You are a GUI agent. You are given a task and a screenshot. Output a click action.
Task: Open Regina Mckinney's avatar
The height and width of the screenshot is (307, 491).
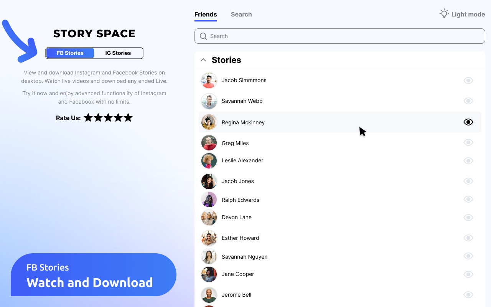209,122
